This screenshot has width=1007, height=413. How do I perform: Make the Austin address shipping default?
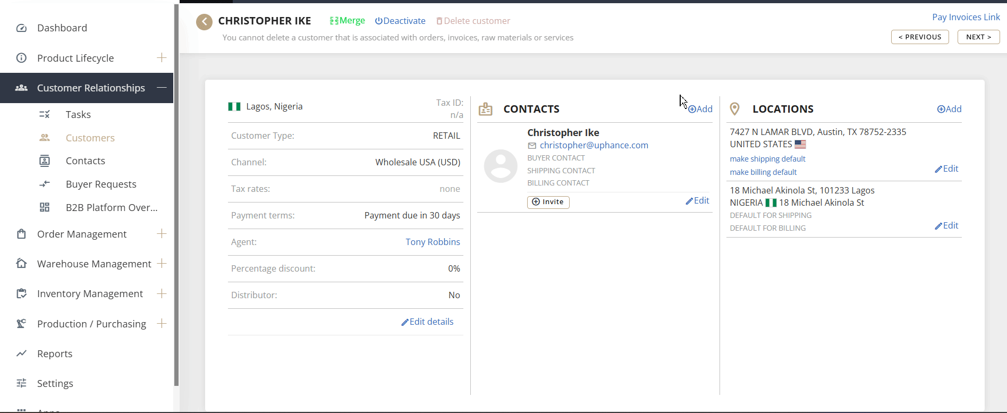767,159
